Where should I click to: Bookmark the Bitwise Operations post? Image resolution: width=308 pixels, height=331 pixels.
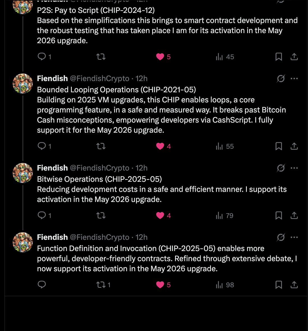[279, 215]
